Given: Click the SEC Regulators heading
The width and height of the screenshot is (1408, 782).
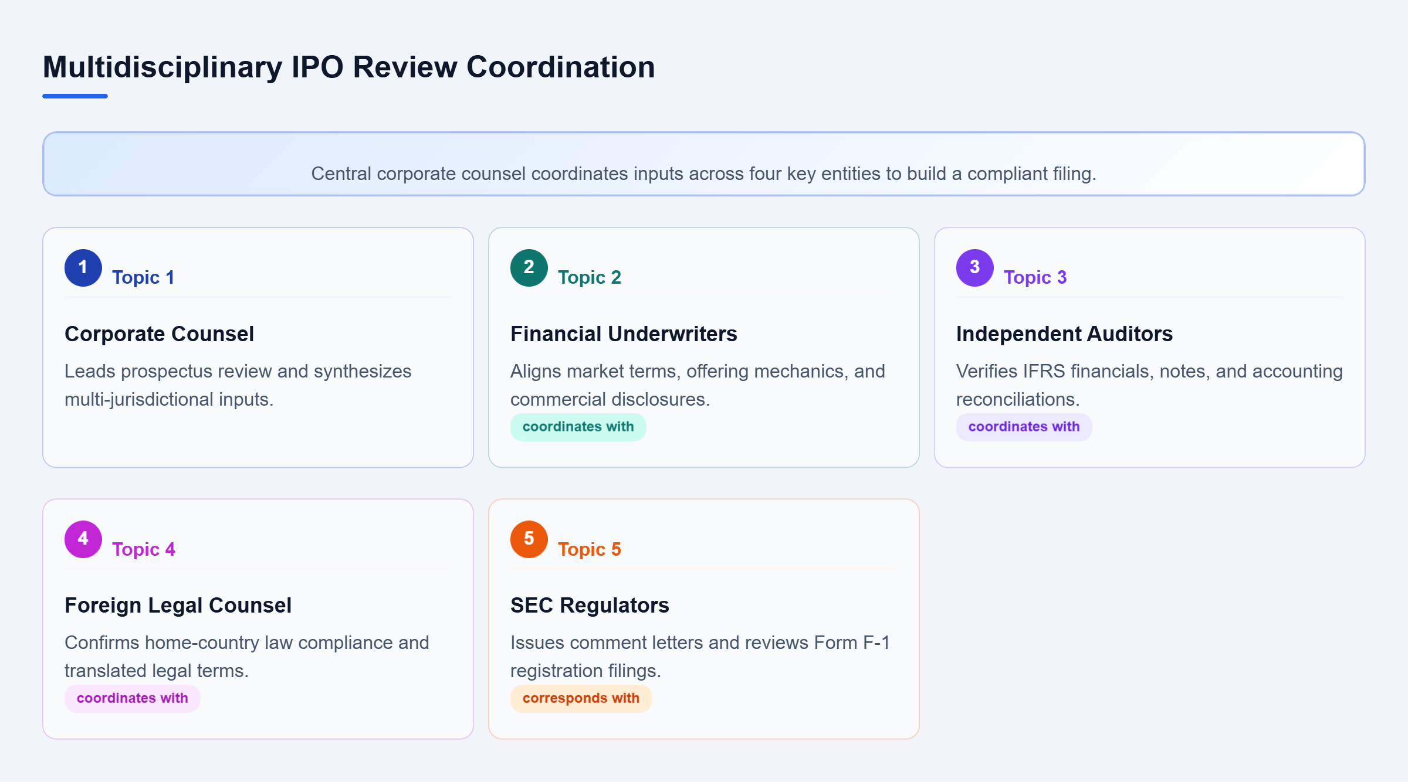Looking at the screenshot, I should tap(590, 606).
